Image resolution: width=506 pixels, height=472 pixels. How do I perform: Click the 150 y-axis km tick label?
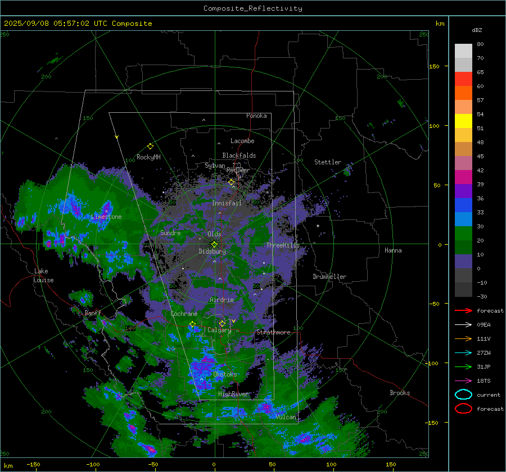tap(434, 66)
